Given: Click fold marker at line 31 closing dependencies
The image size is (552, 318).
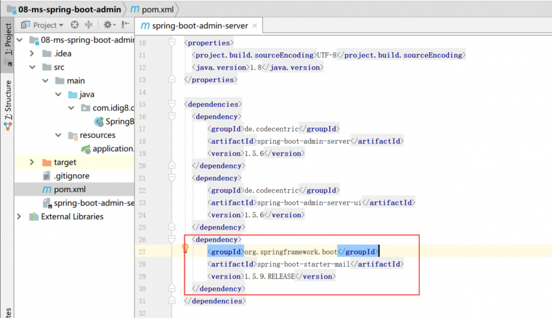Looking at the screenshot, I should [x=172, y=301].
